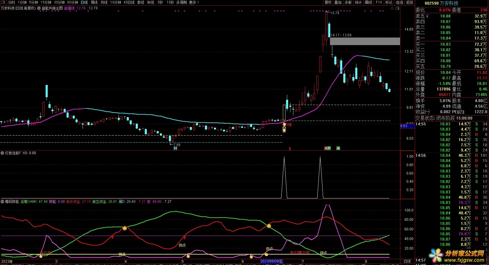Select the 15秒 period

(170, 2)
